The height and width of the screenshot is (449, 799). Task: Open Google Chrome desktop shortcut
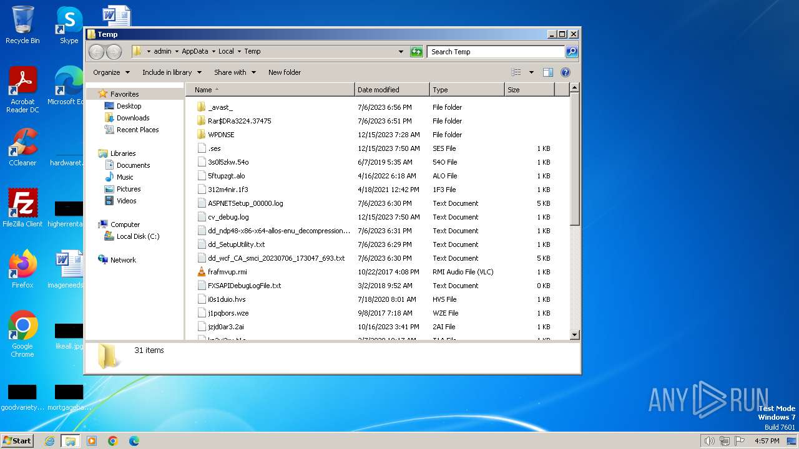coord(22,334)
